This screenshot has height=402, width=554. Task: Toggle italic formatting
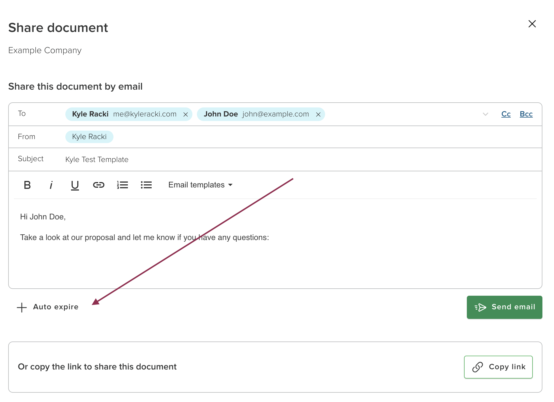(51, 185)
